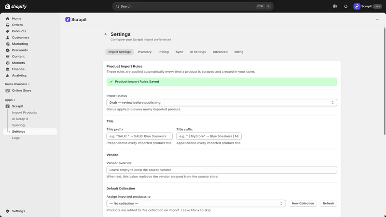Screen dimensions: 386x217
Task: Open the Sidekick icon in top bar
Action: [334, 6]
